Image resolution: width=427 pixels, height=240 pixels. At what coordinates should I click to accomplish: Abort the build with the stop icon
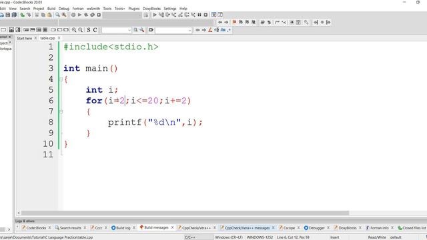click(x=99, y=15)
